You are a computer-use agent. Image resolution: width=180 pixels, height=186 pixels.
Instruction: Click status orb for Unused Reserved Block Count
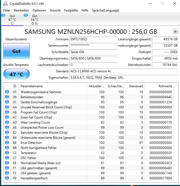[x=7, y=107]
